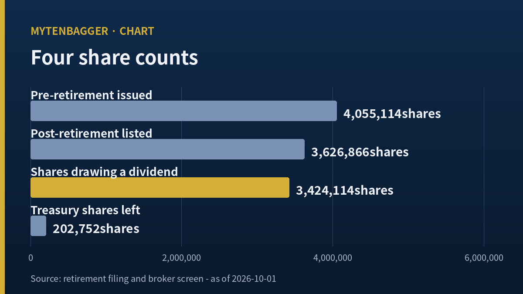Click the 'Pre-retirement issued' label
The image size is (523, 294).
tap(92, 95)
